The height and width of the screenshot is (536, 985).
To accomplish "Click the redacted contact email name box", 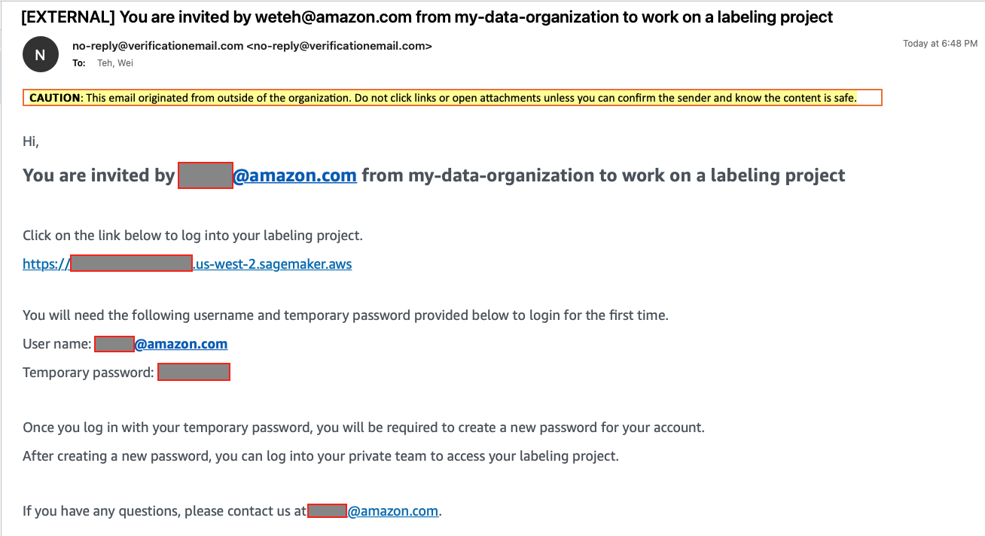I will [327, 511].
